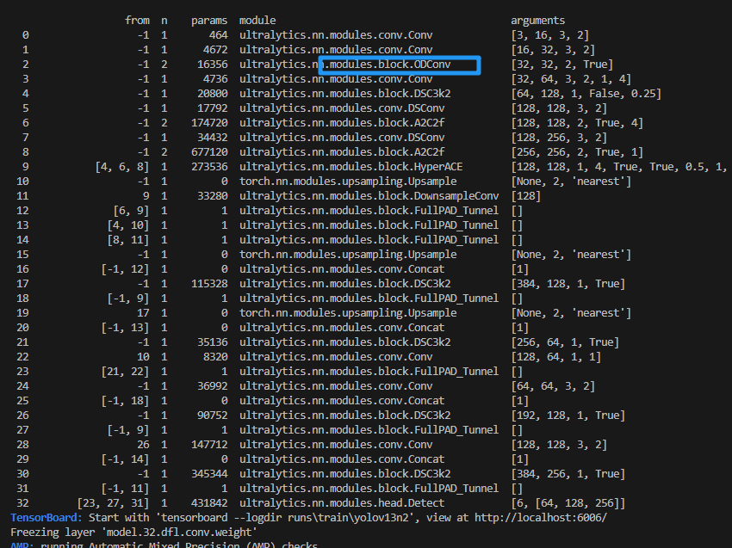Select the arguments [128, 128, 2, True, 4]

click(x=577, y=123)
